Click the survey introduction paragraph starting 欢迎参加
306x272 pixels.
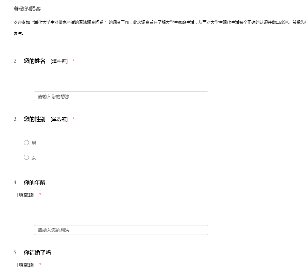pyautogui.click(x=153, y=22)
